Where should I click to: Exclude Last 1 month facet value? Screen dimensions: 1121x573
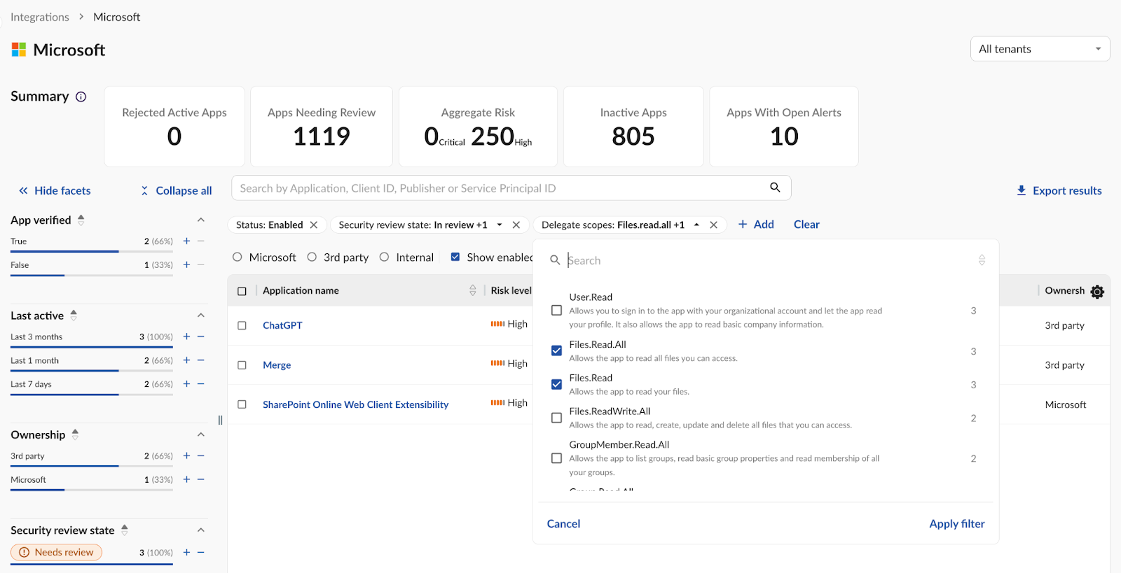click(201, 360)
